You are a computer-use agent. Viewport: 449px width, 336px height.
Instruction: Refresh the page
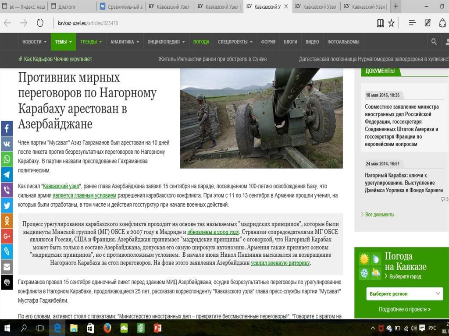coord(40,23)
